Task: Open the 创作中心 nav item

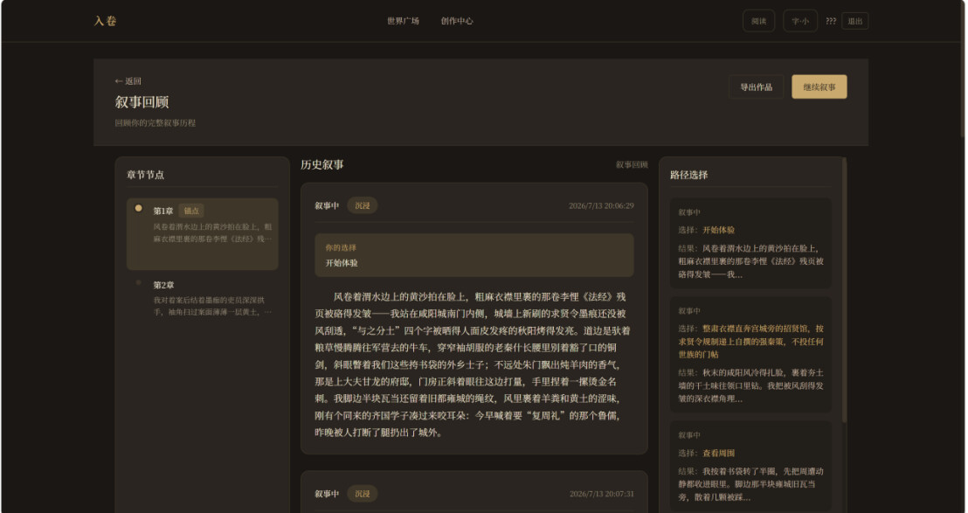Action: [x=457, y=21]
